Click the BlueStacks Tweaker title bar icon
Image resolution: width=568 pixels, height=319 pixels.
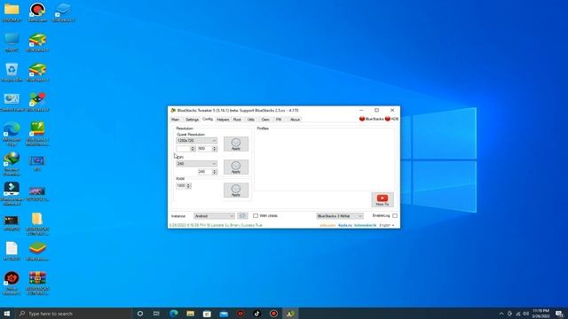173,110
